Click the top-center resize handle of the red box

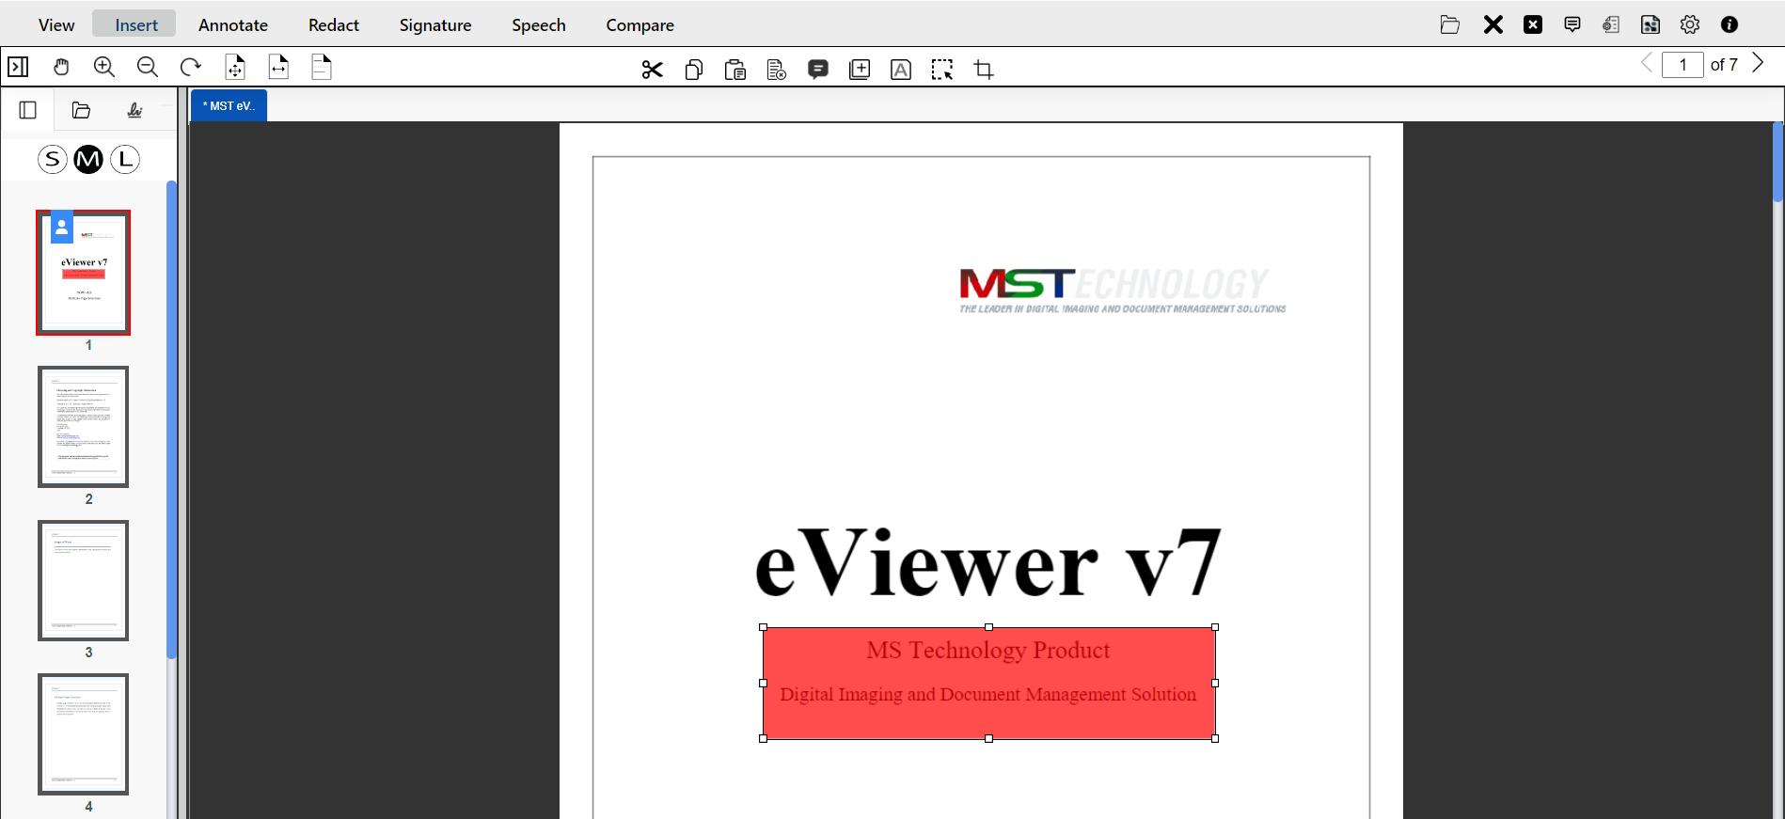[988, 627]
